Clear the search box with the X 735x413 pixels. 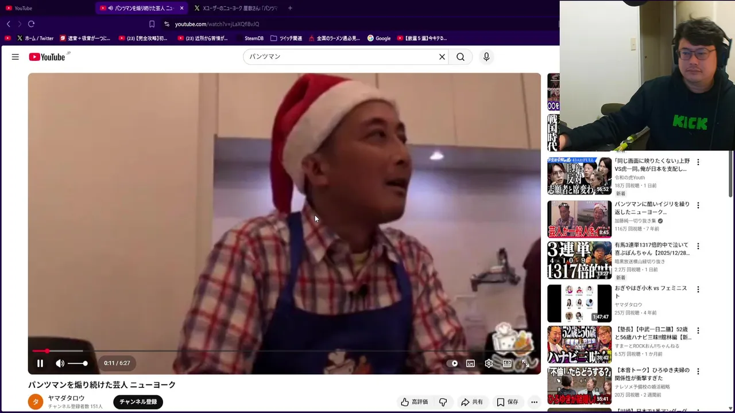click(442, 57)
